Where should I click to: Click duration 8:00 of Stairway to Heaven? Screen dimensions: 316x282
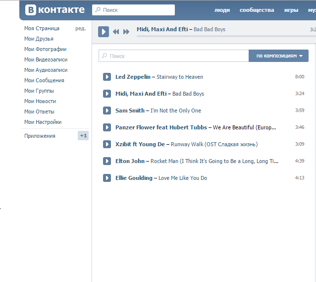click(300, 77)
